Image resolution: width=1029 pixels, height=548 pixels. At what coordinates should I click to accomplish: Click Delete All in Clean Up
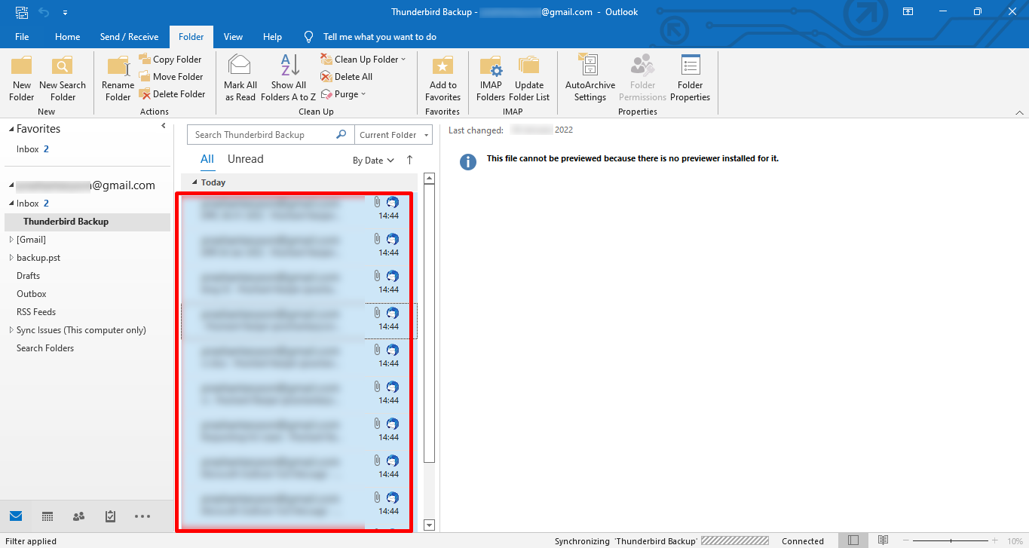click(346, 77)
